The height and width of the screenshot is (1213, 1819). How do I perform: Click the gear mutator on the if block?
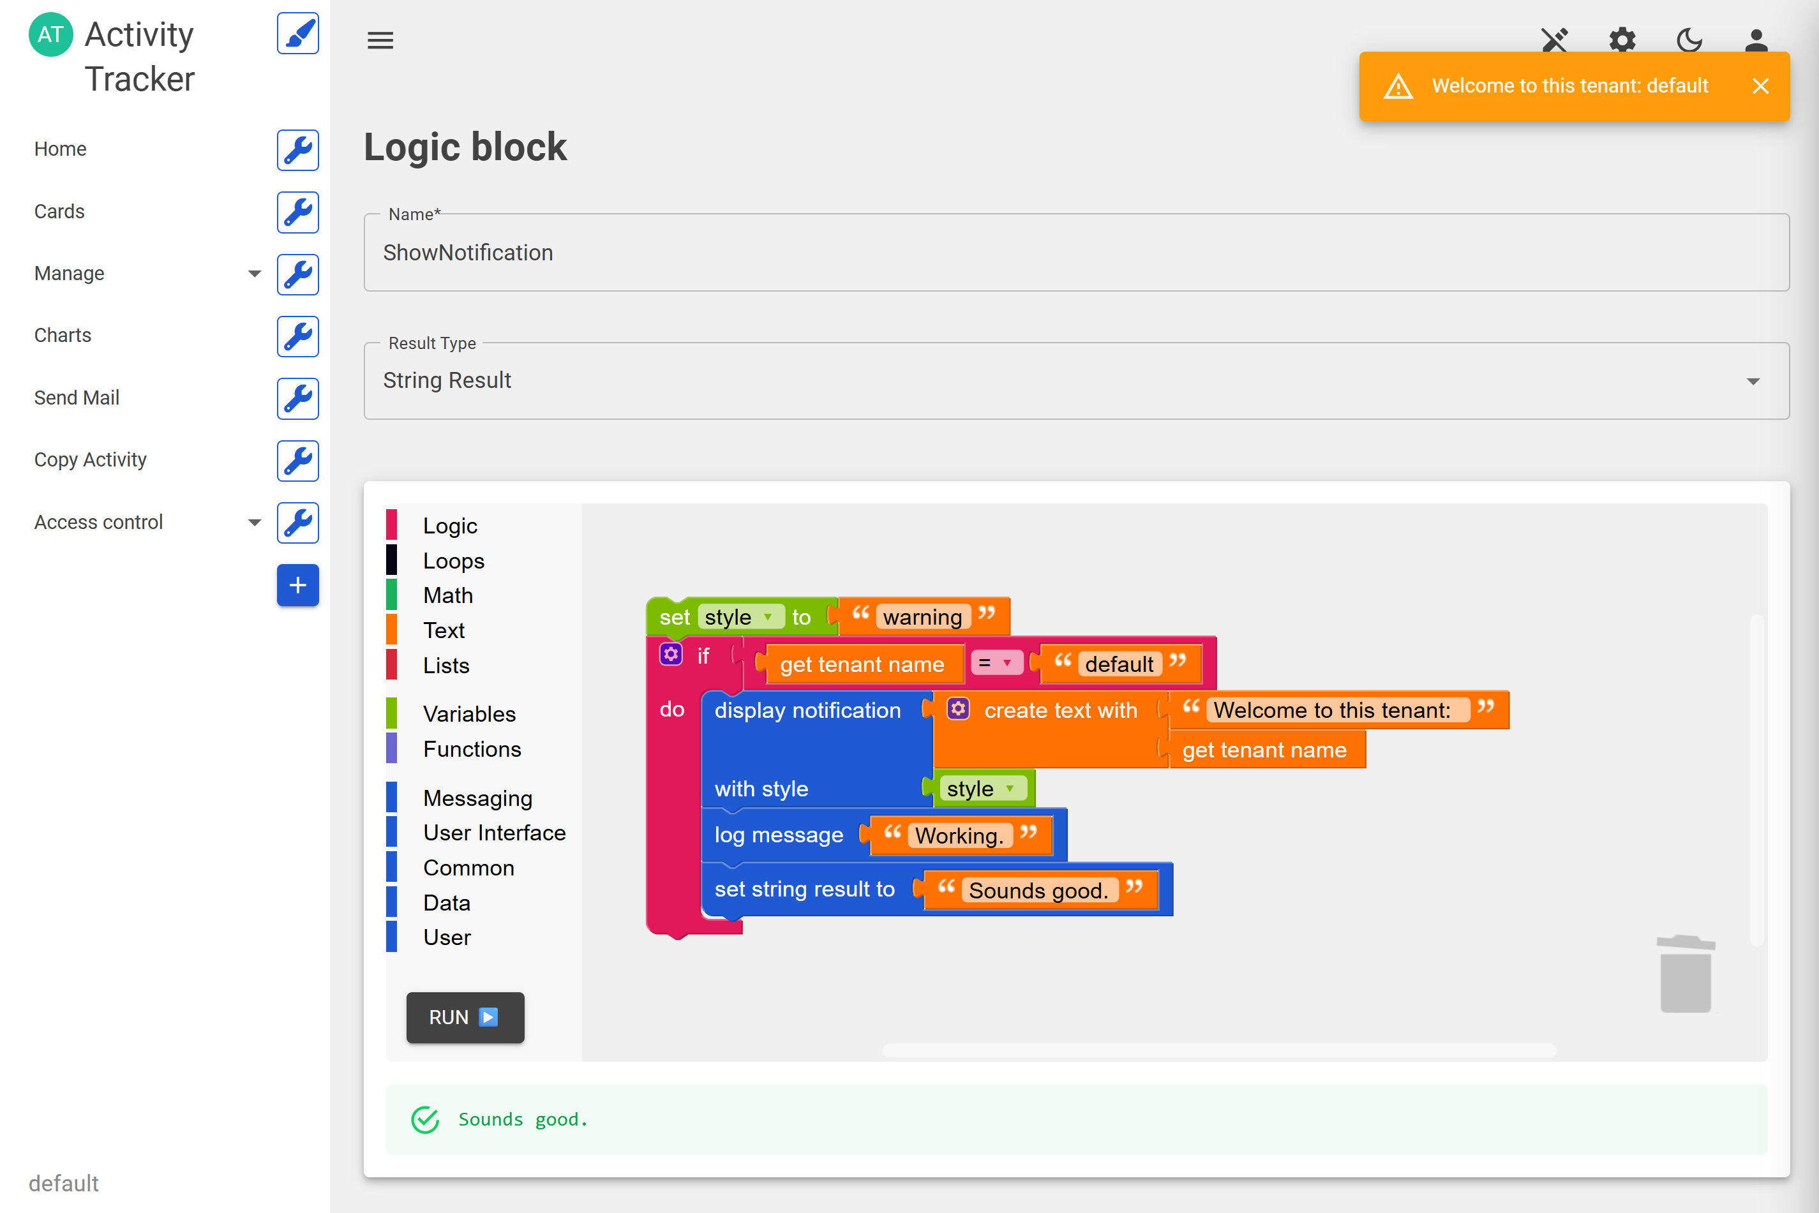671,655
